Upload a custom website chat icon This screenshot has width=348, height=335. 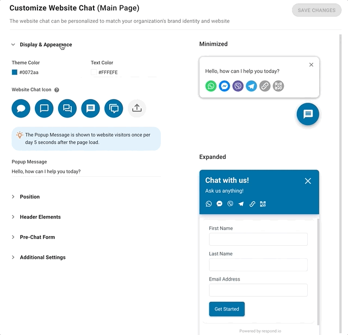[137, 108]
